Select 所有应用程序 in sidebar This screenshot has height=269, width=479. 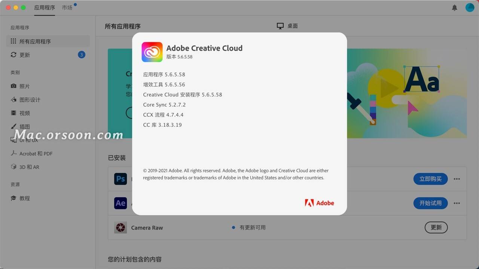tap(48, 41)
